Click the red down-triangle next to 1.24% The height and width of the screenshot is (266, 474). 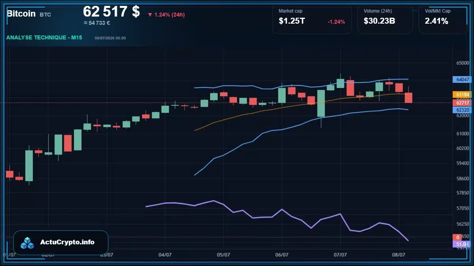tap(150, 15)
